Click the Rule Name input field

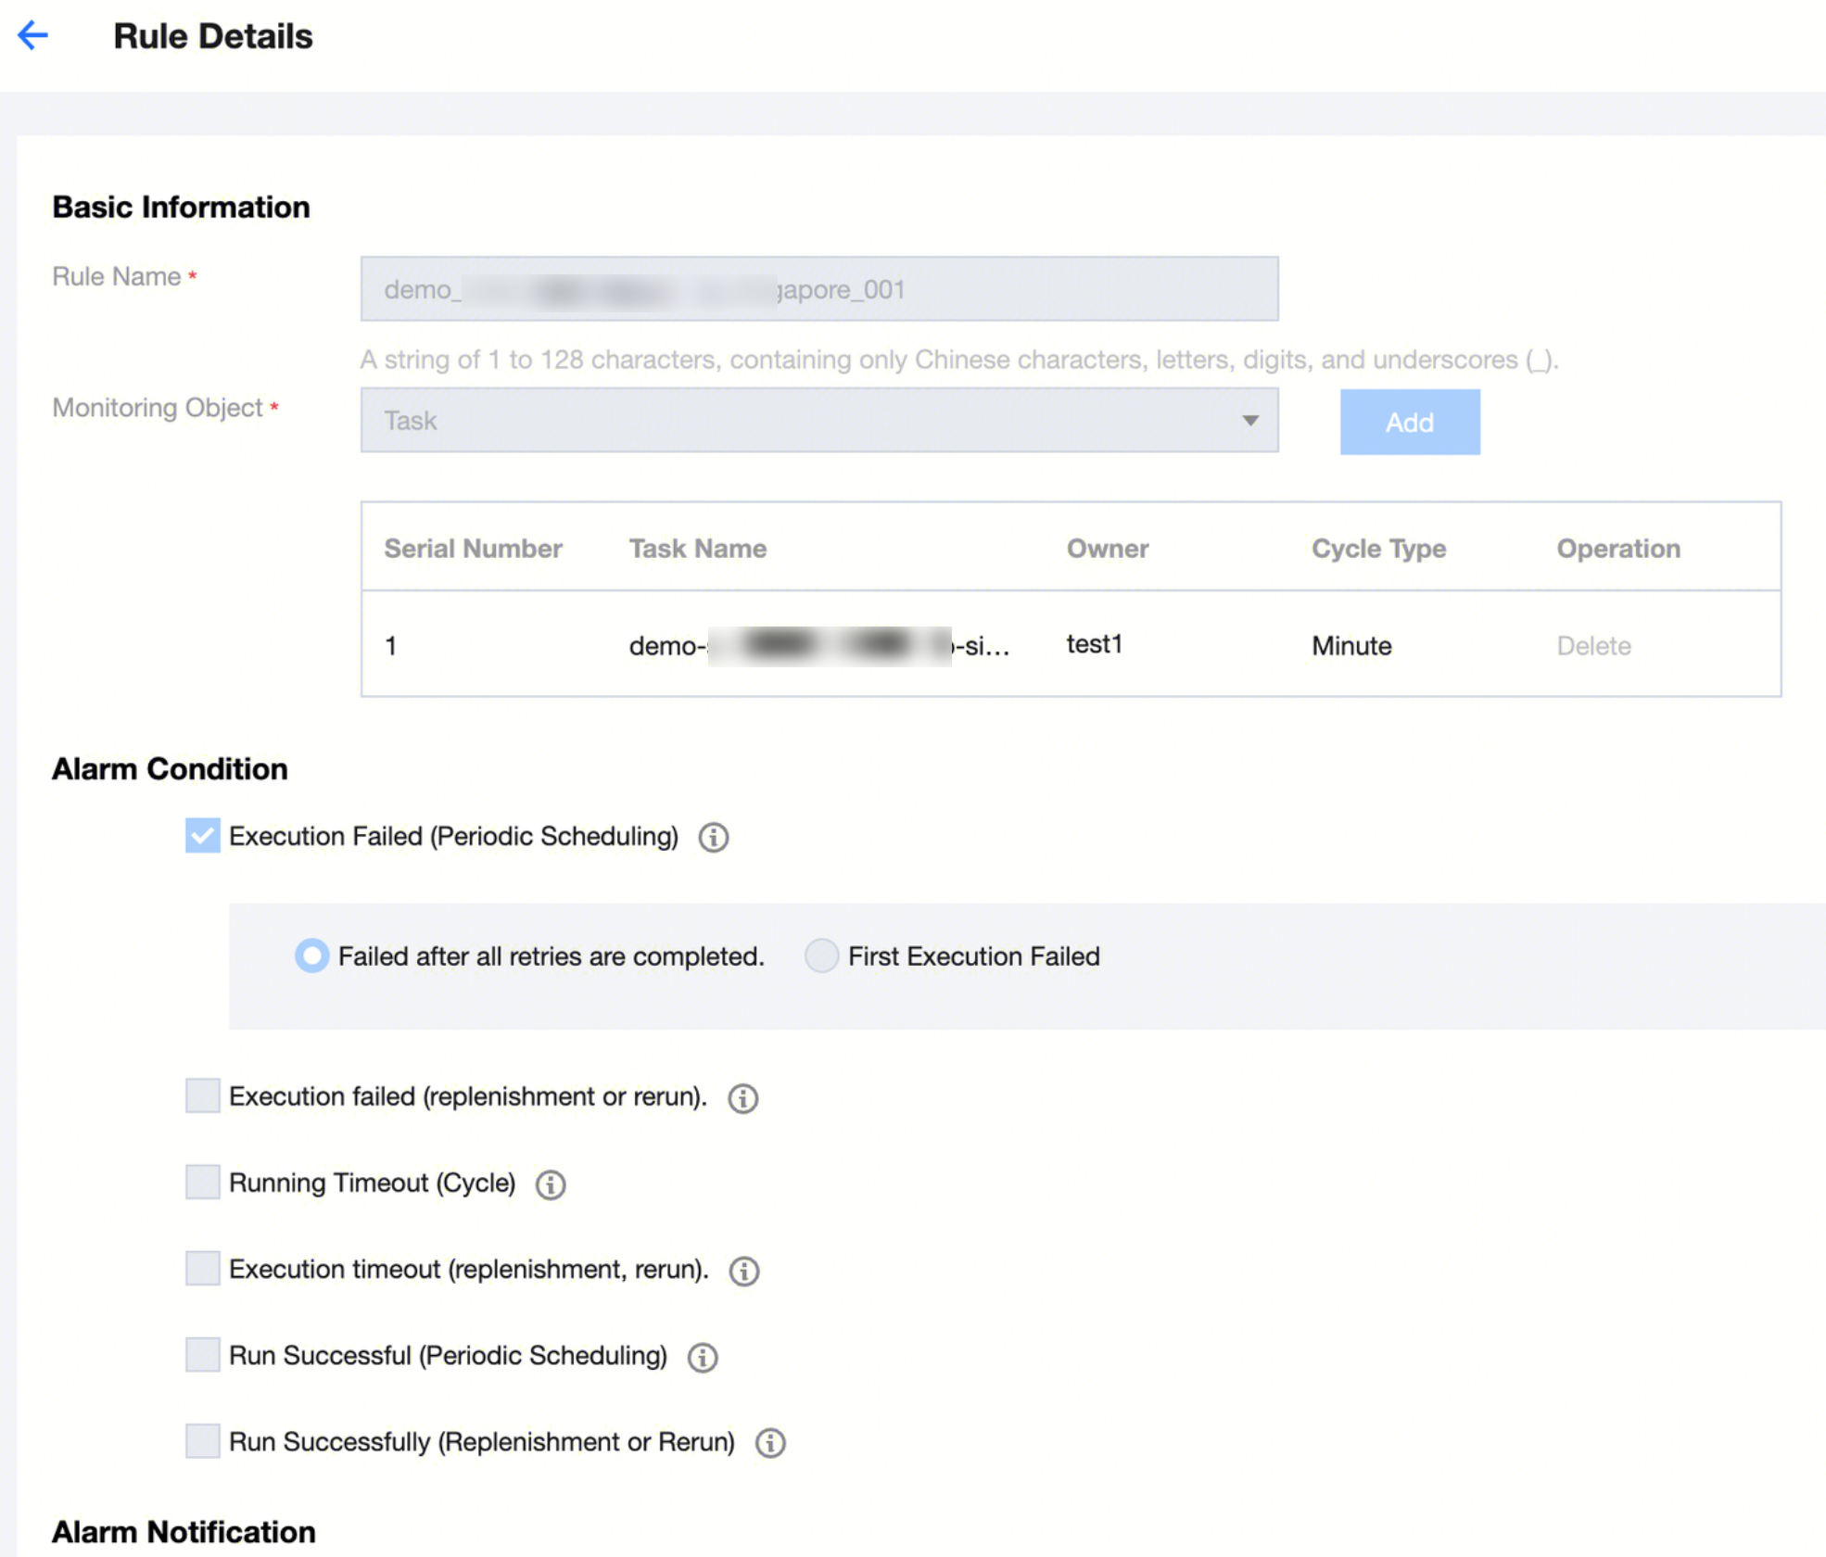point(818,289)
